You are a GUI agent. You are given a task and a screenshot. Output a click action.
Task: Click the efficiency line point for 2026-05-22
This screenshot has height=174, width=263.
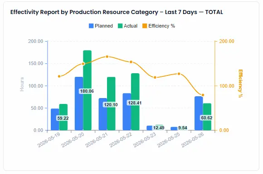131,62
